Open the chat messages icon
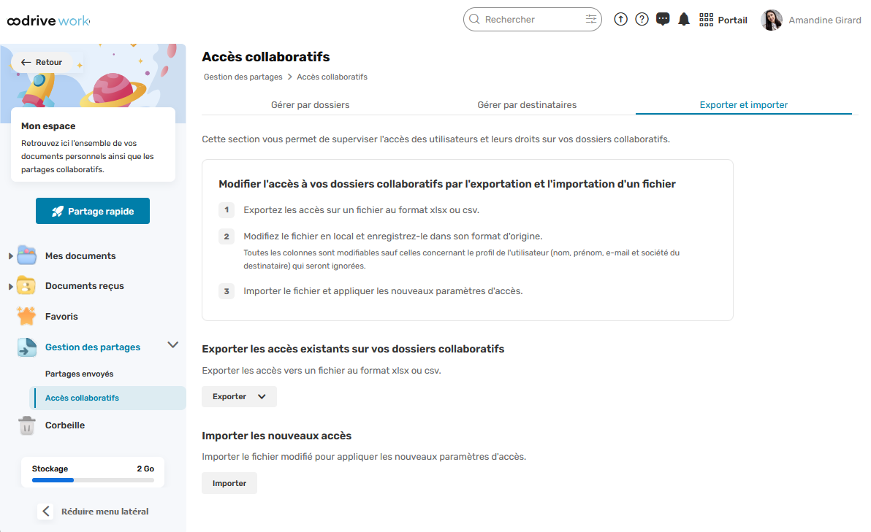 point(663,20)
